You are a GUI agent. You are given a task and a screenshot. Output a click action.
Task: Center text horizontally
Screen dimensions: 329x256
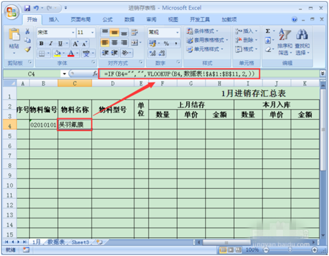pyautogui.click(x=114, y=43)
